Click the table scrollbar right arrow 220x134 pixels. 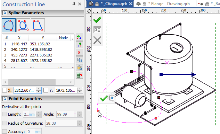coord(71,82)
